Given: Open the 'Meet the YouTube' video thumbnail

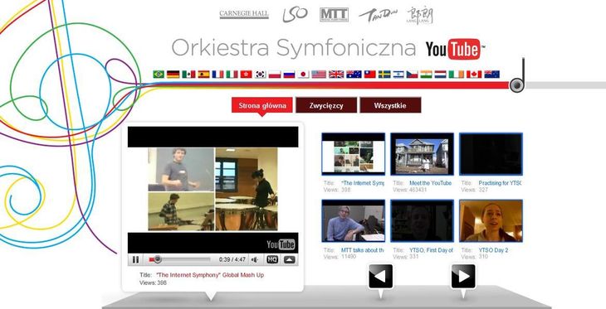Looking at the screenshot, I should point(422,154).
